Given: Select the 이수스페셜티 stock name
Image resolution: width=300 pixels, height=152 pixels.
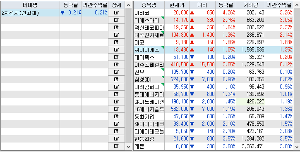Looking at the screenshot, I should point(149,65).
